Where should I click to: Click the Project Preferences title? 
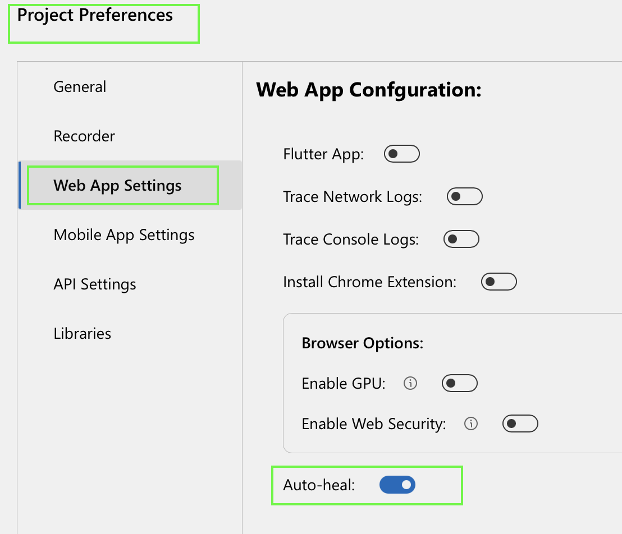[x=95, y=15]
